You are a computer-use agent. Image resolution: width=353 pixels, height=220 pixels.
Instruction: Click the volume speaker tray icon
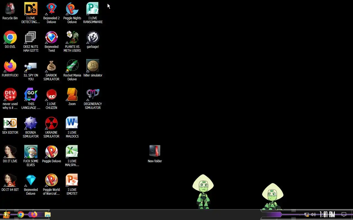313,215
